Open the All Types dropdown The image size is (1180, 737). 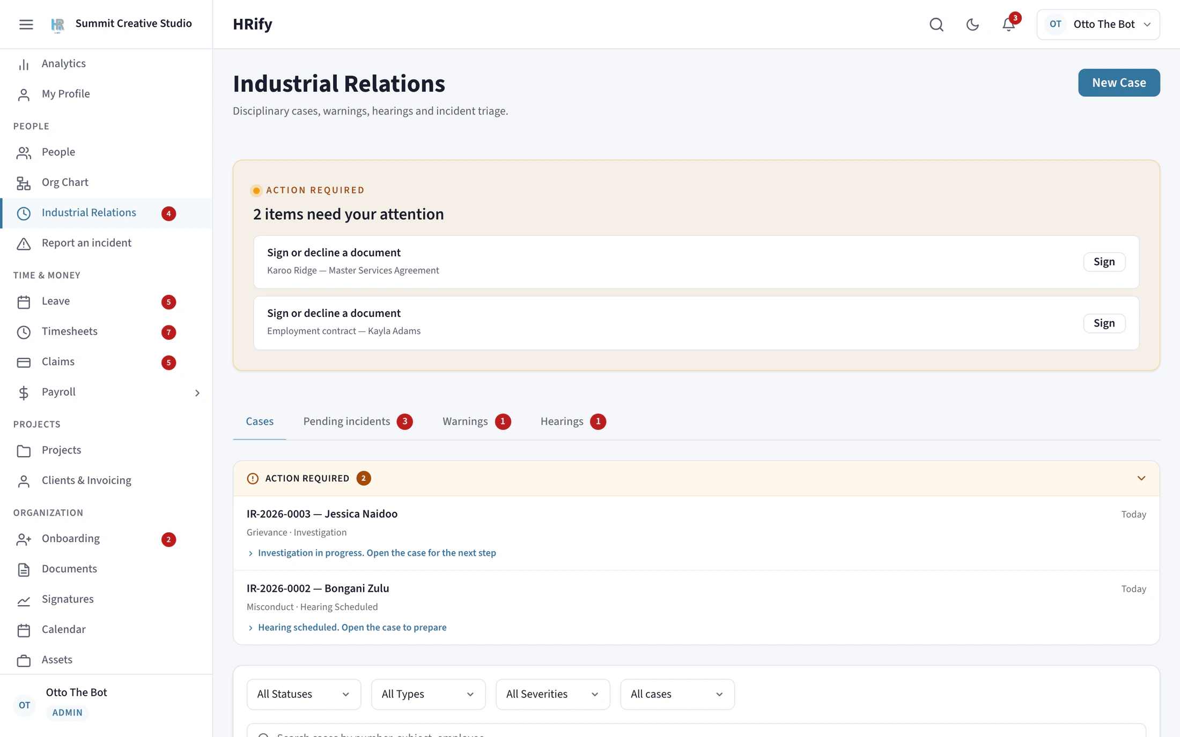(x=428, y=694)
